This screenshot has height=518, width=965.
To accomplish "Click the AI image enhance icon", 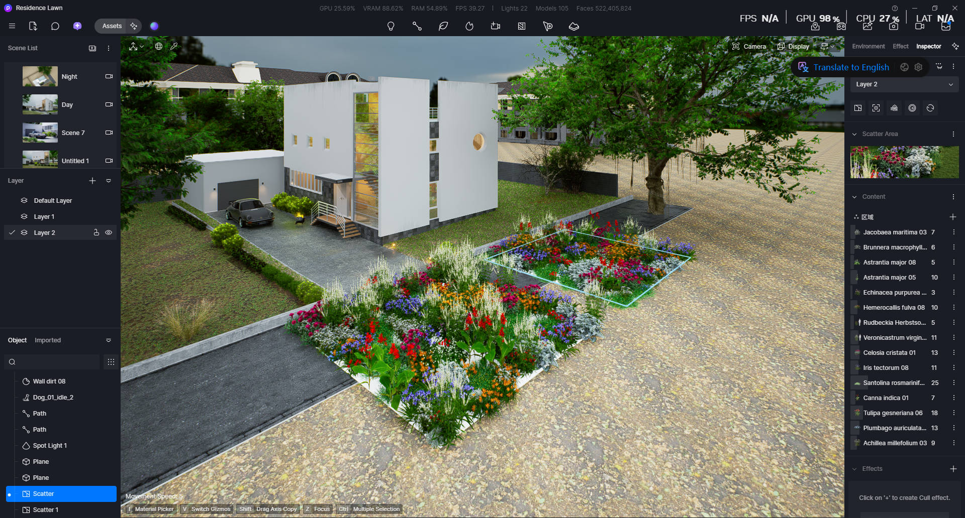I will pos(867,27).
